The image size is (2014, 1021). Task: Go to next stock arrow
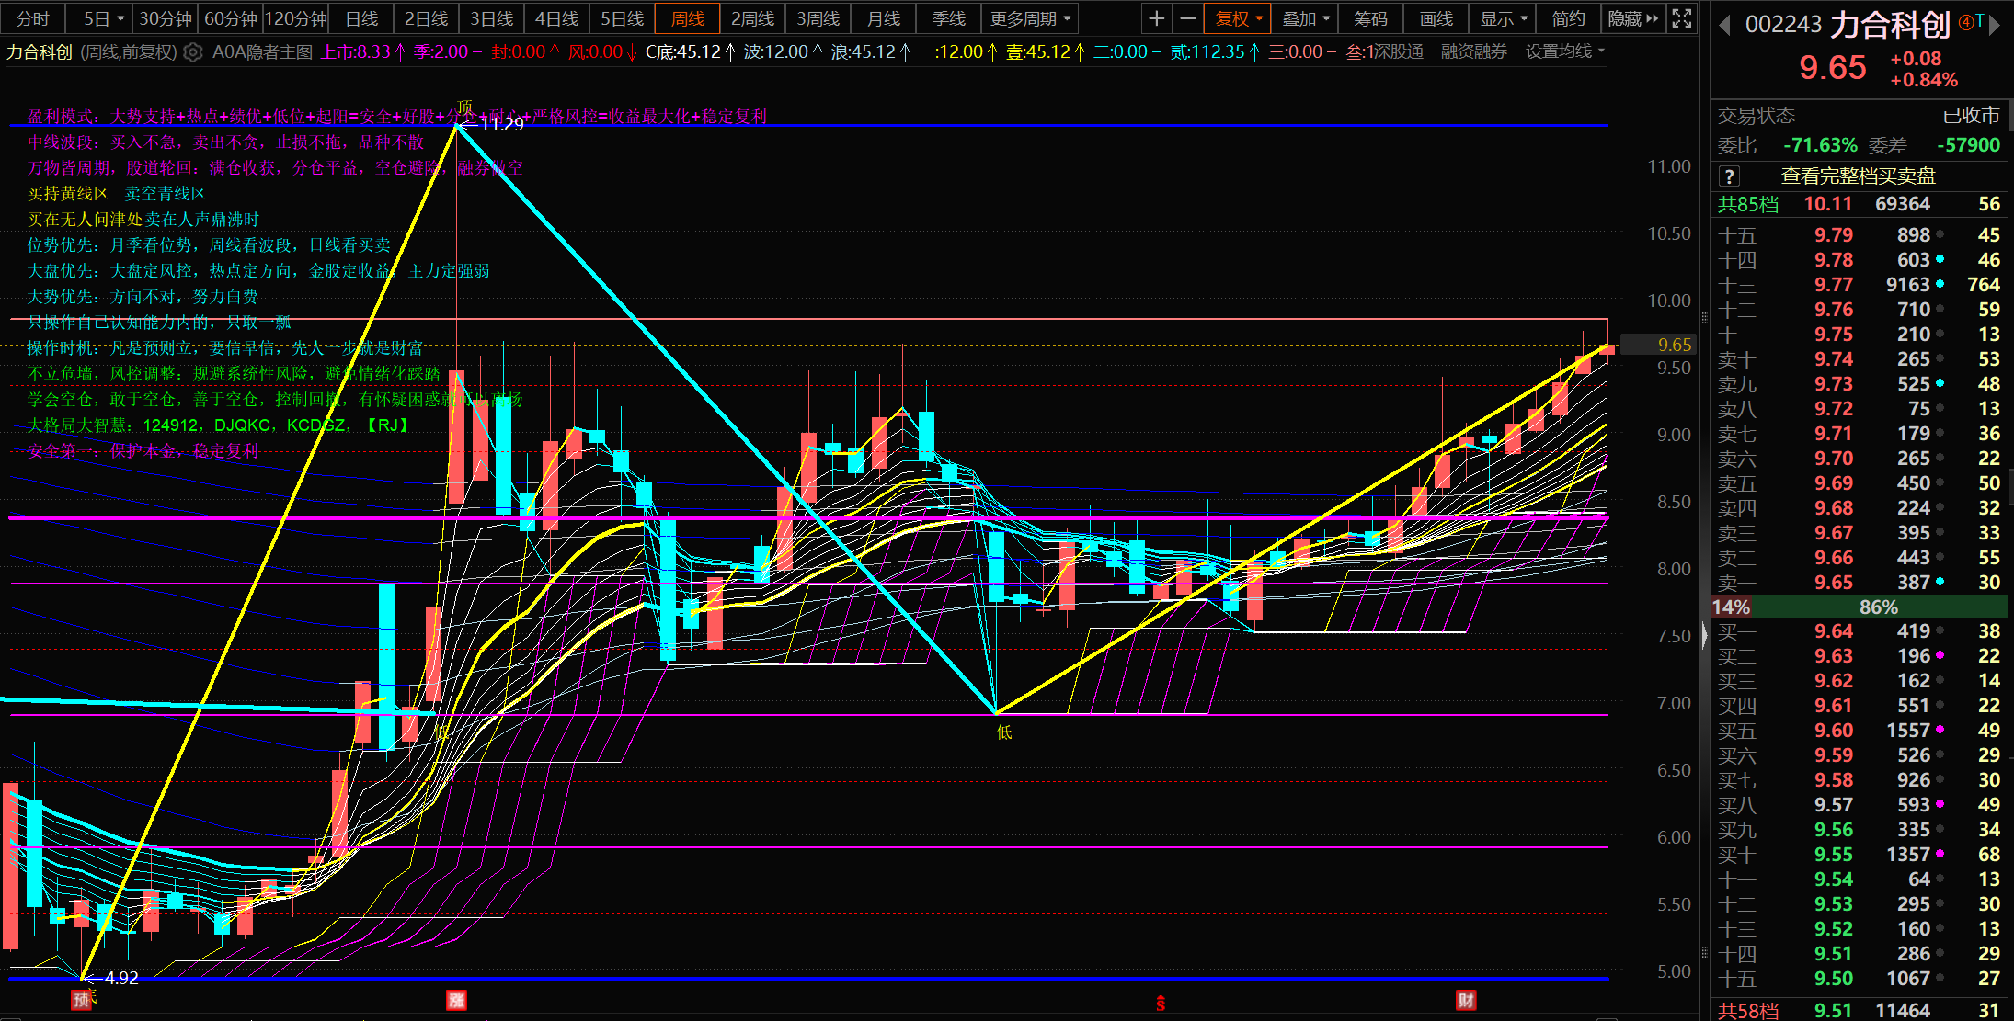tap(1996, 25)
